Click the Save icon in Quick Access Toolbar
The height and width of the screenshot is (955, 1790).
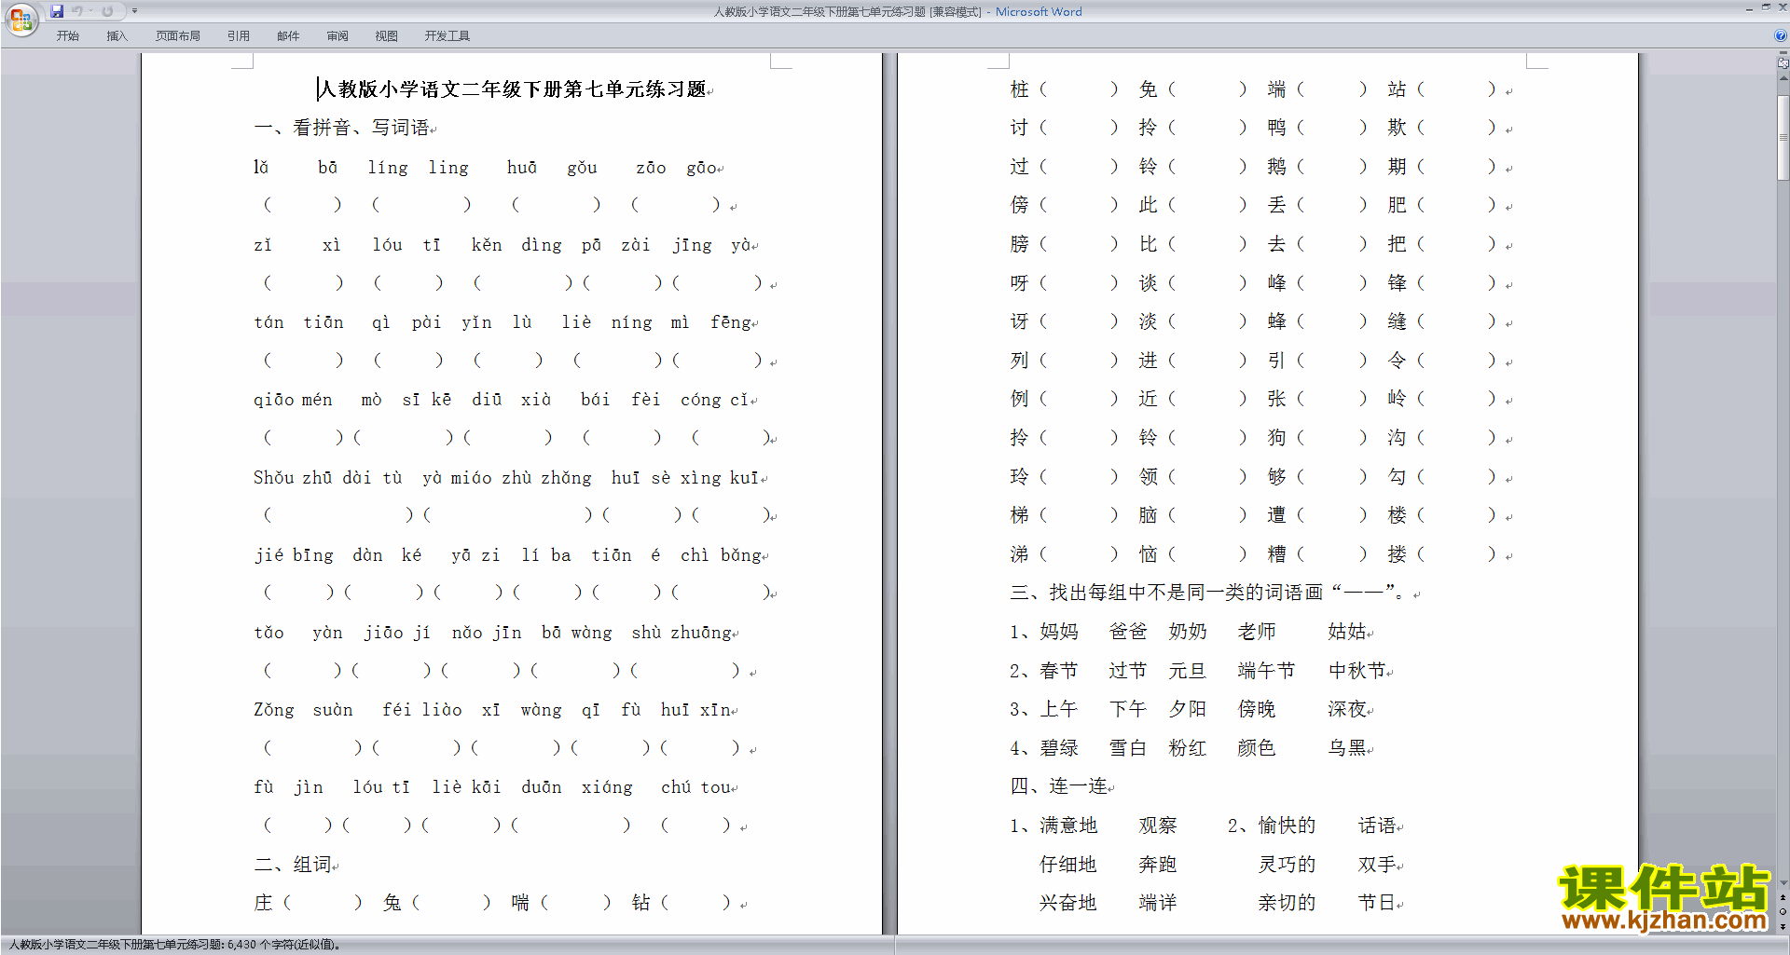coord(57,11)
